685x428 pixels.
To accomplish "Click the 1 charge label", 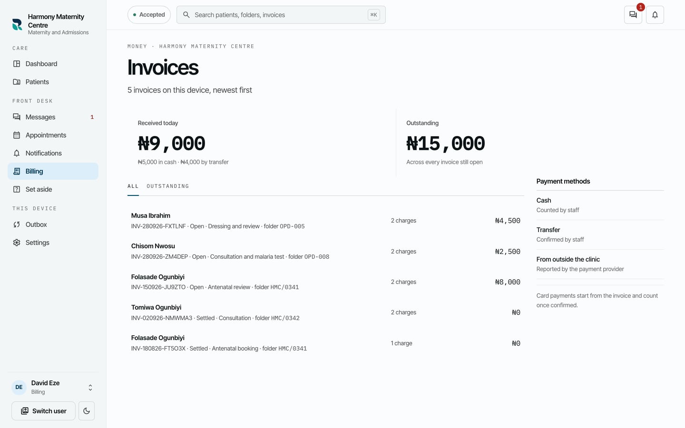I will 401,343.
